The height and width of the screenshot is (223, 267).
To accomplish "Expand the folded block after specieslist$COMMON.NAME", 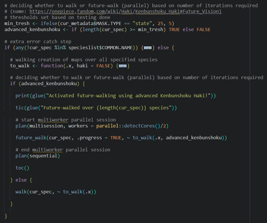I will (x=148, y=48).
